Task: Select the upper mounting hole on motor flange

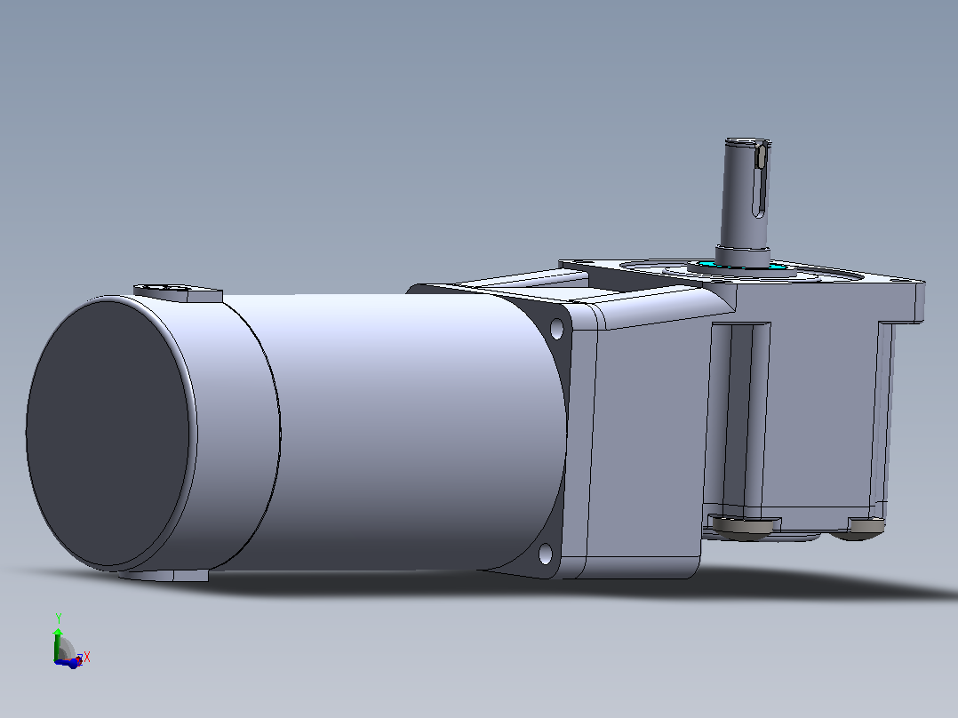Action: pos(556,329)
